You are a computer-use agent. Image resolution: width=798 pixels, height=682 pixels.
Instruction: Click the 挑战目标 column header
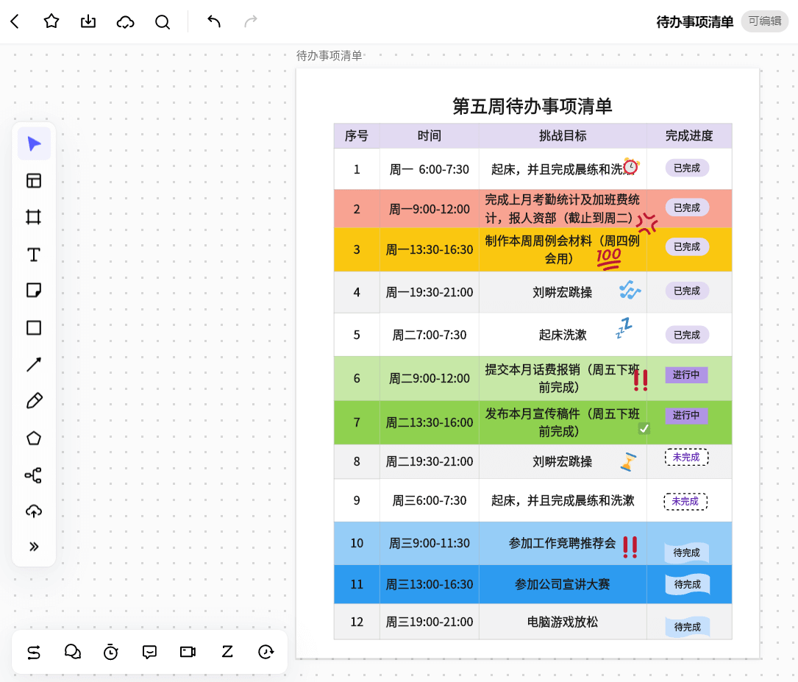tap(563, 136)
